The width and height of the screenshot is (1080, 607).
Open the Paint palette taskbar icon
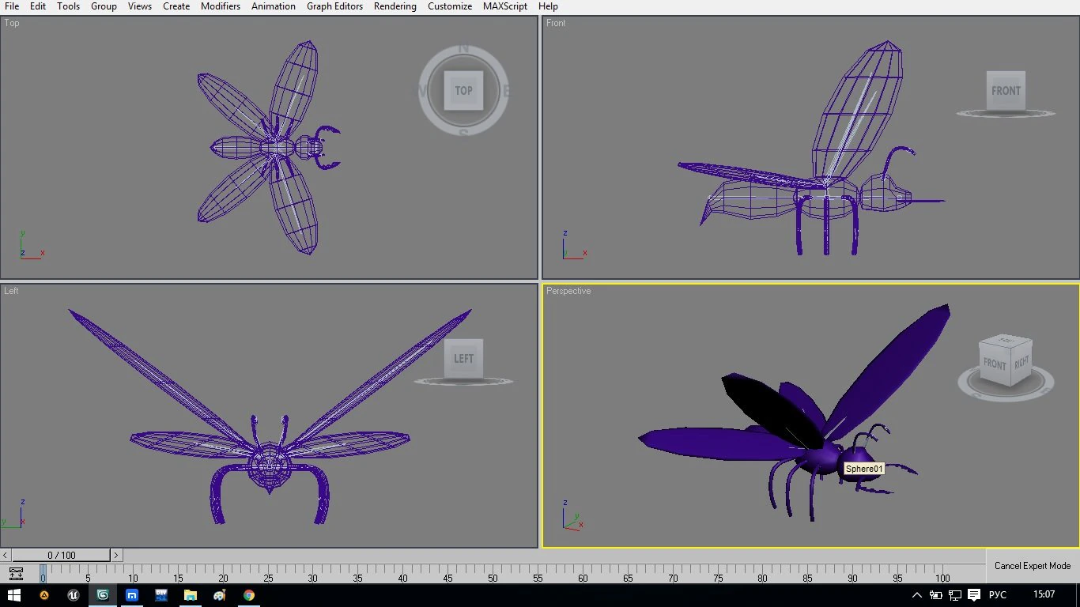(220, 595)
